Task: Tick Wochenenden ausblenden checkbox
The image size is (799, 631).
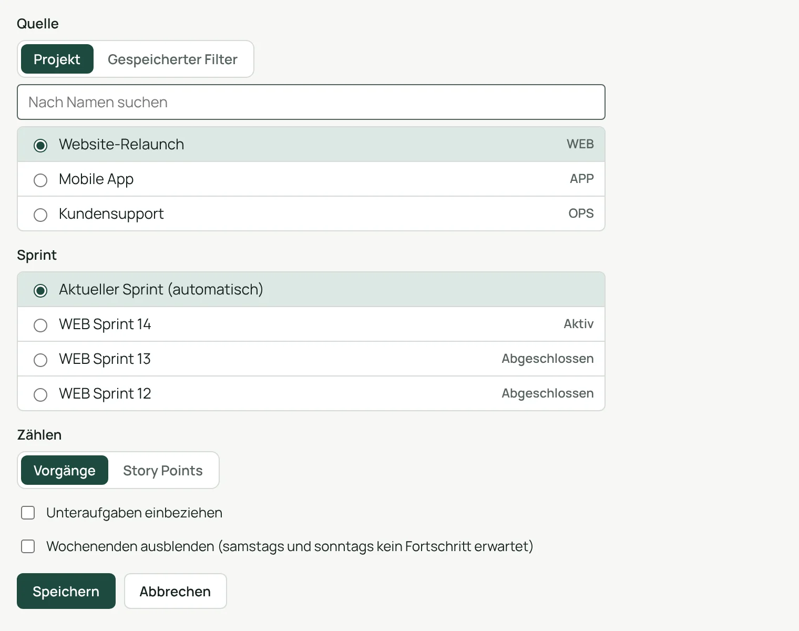Action: pos(28,546)
